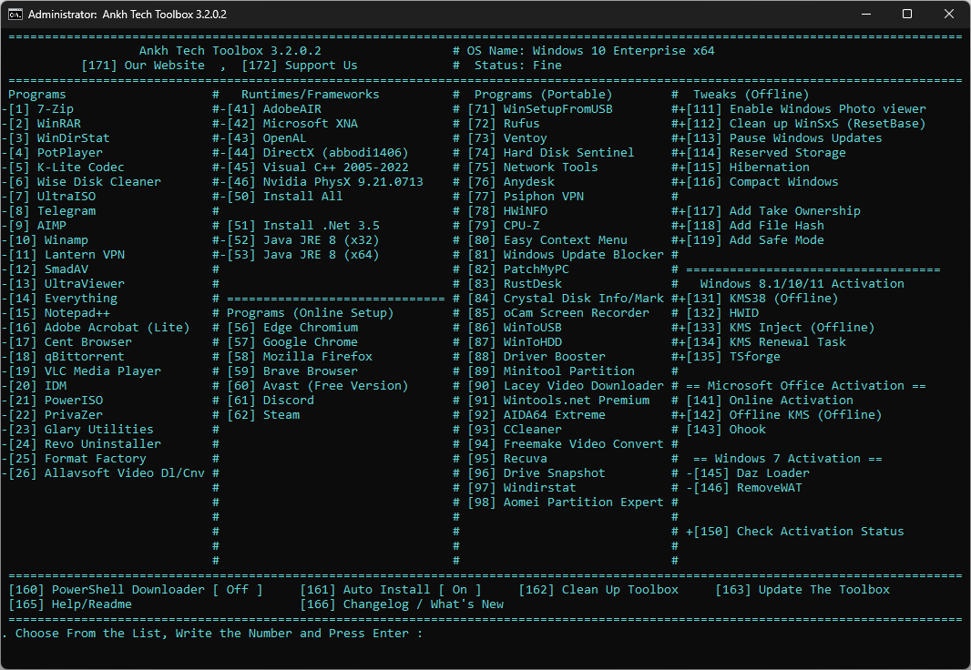Select AIDA64 Extreme entry

click(537, 414)
